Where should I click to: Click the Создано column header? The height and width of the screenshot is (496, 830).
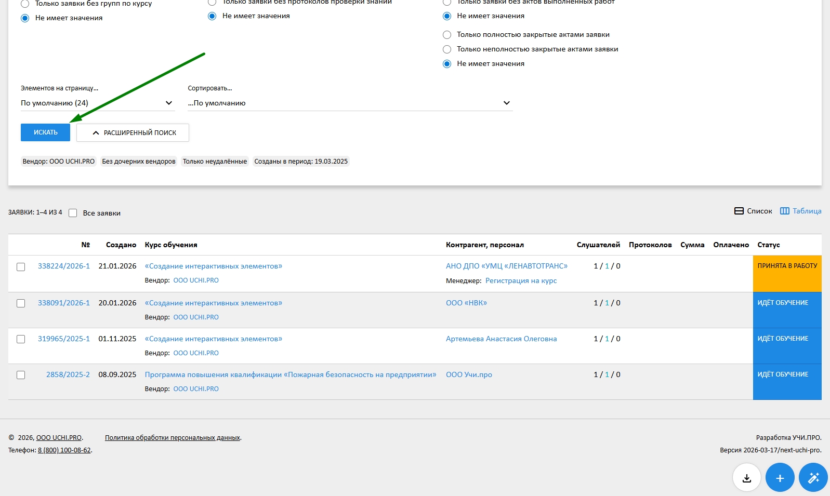point(121,245)
